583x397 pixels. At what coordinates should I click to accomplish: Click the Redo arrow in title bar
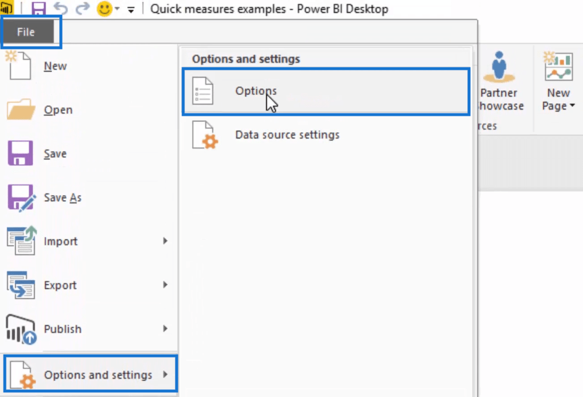tap(82, 8)
